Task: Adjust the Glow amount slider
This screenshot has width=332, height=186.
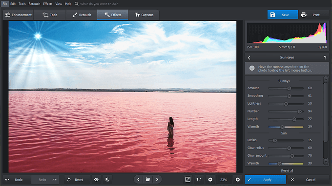Action: tap(286, 156)
